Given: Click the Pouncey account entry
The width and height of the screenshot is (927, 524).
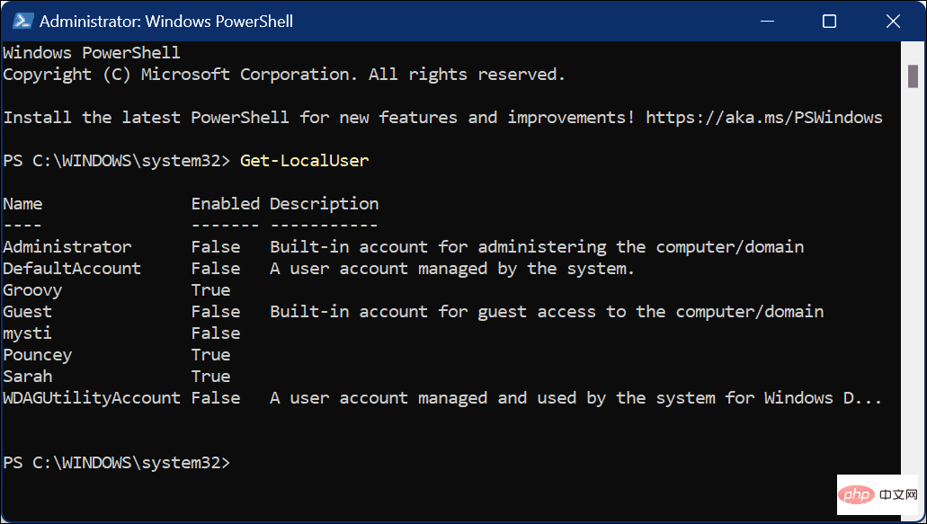Looking at the screenshot, I should pos(37,354).
